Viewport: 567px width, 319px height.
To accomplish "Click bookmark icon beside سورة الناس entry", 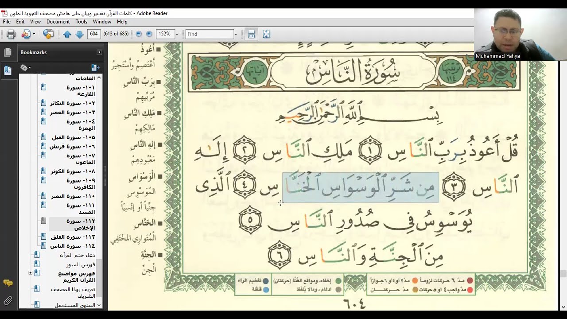I will (43, 245).
